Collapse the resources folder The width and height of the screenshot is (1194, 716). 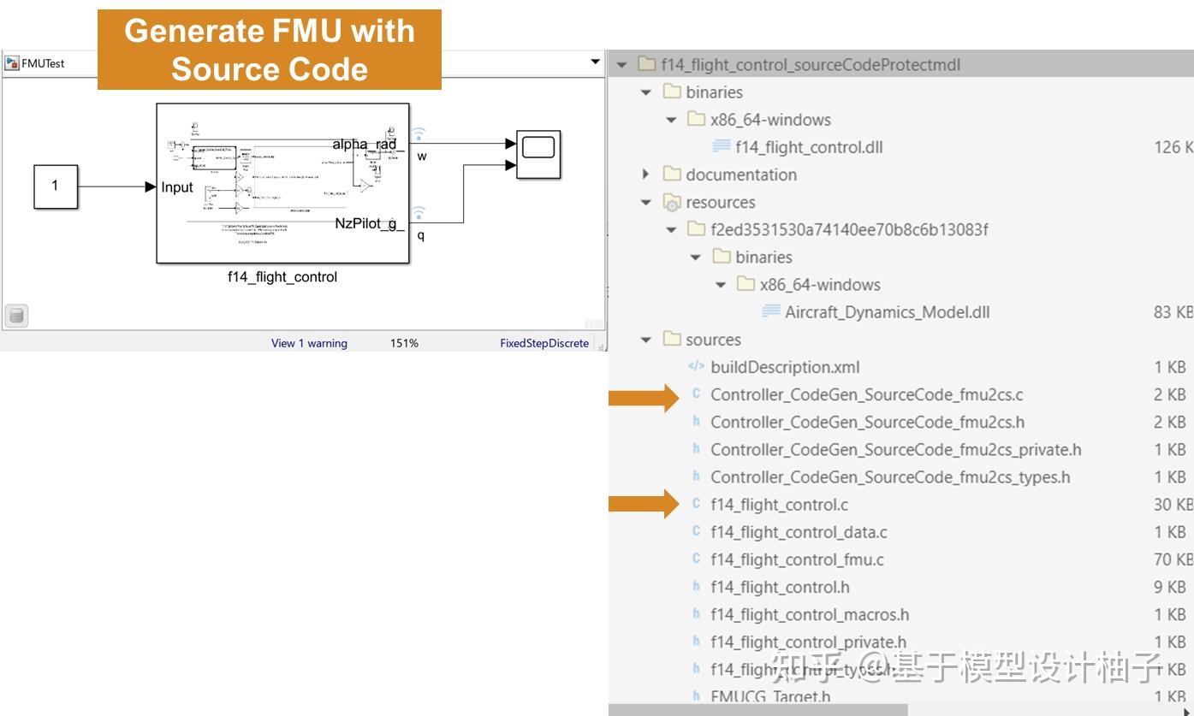pyautogui.click(x=646, y=202)
